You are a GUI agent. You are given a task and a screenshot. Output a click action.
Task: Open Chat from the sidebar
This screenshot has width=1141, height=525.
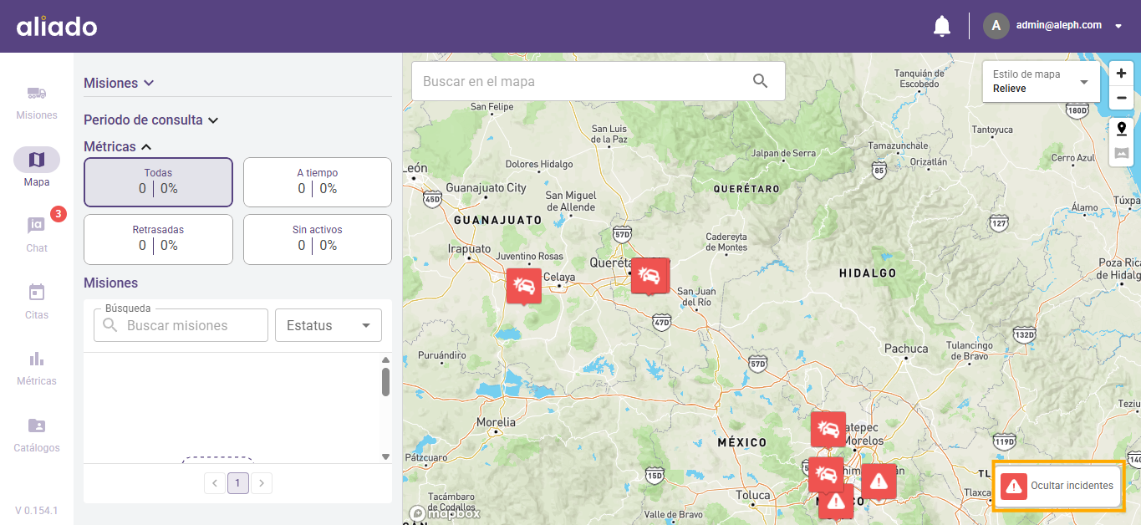click(37, 227)
